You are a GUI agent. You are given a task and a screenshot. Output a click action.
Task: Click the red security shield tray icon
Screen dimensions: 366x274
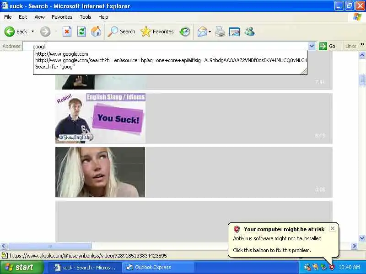(x=332, y=268)
